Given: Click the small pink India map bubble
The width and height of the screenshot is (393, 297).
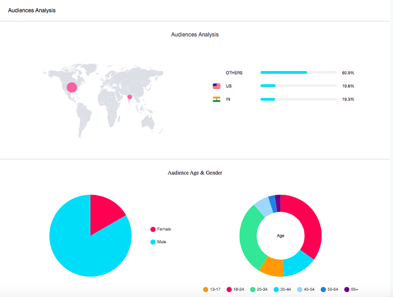Looking at the screenshot, I should pyautogui.click(x=130, y=97).
